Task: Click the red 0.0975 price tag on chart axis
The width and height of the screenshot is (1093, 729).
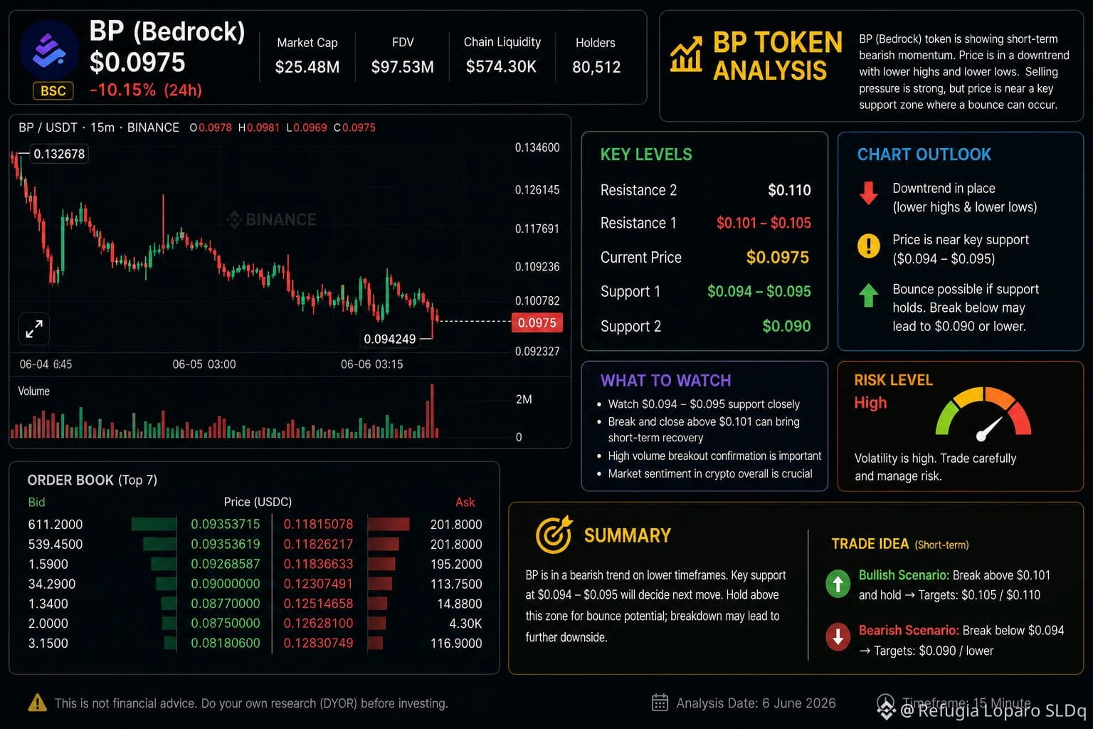Action: coord(537,322)
